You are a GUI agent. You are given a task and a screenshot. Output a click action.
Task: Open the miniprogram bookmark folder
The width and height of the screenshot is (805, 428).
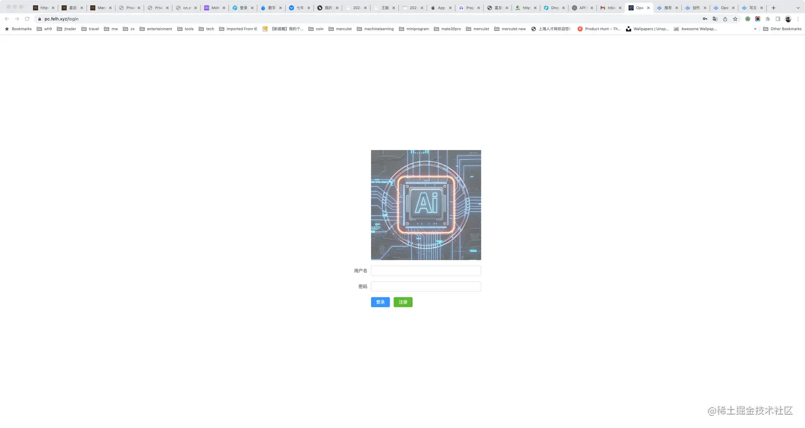coord(414,29)
